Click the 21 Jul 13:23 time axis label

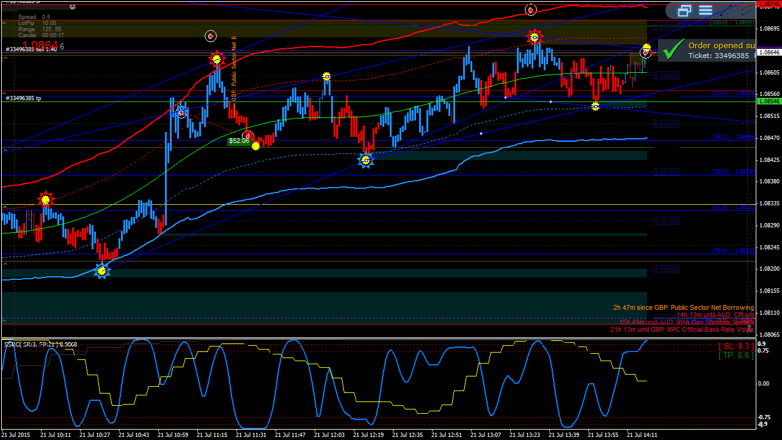click(x=525, y=435)
